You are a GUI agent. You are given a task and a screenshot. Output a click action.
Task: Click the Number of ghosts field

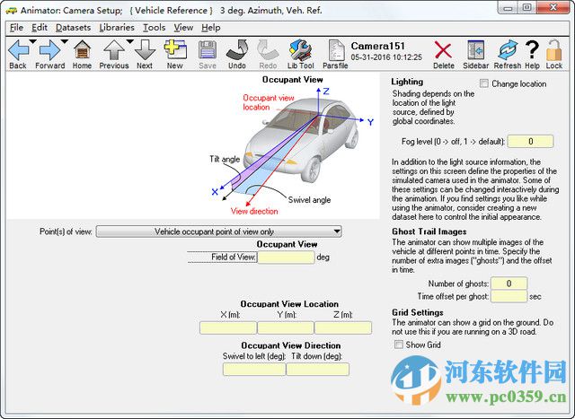pos(509,284)
